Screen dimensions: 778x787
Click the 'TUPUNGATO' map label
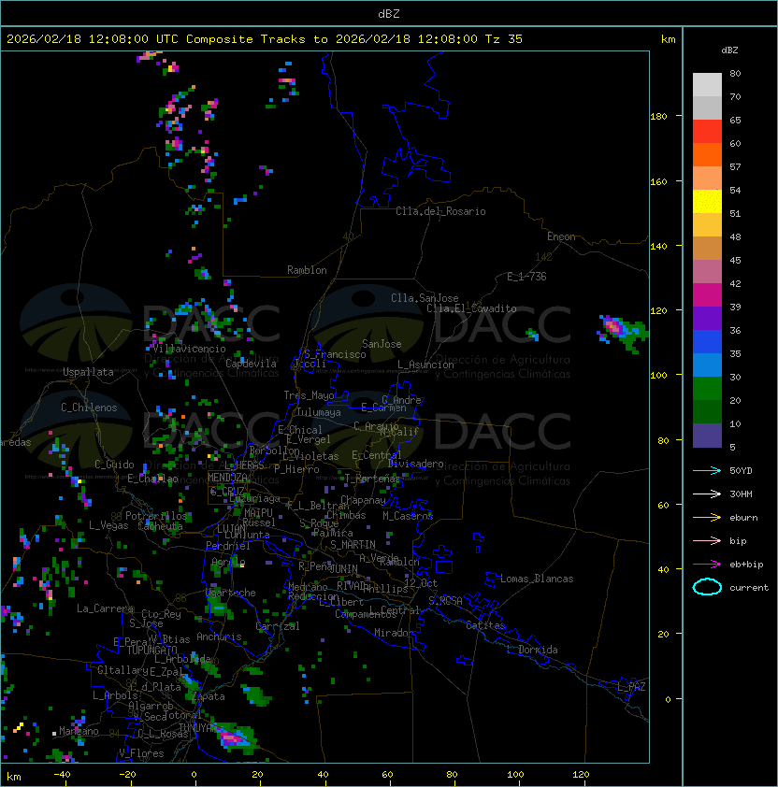click(151, 651)
